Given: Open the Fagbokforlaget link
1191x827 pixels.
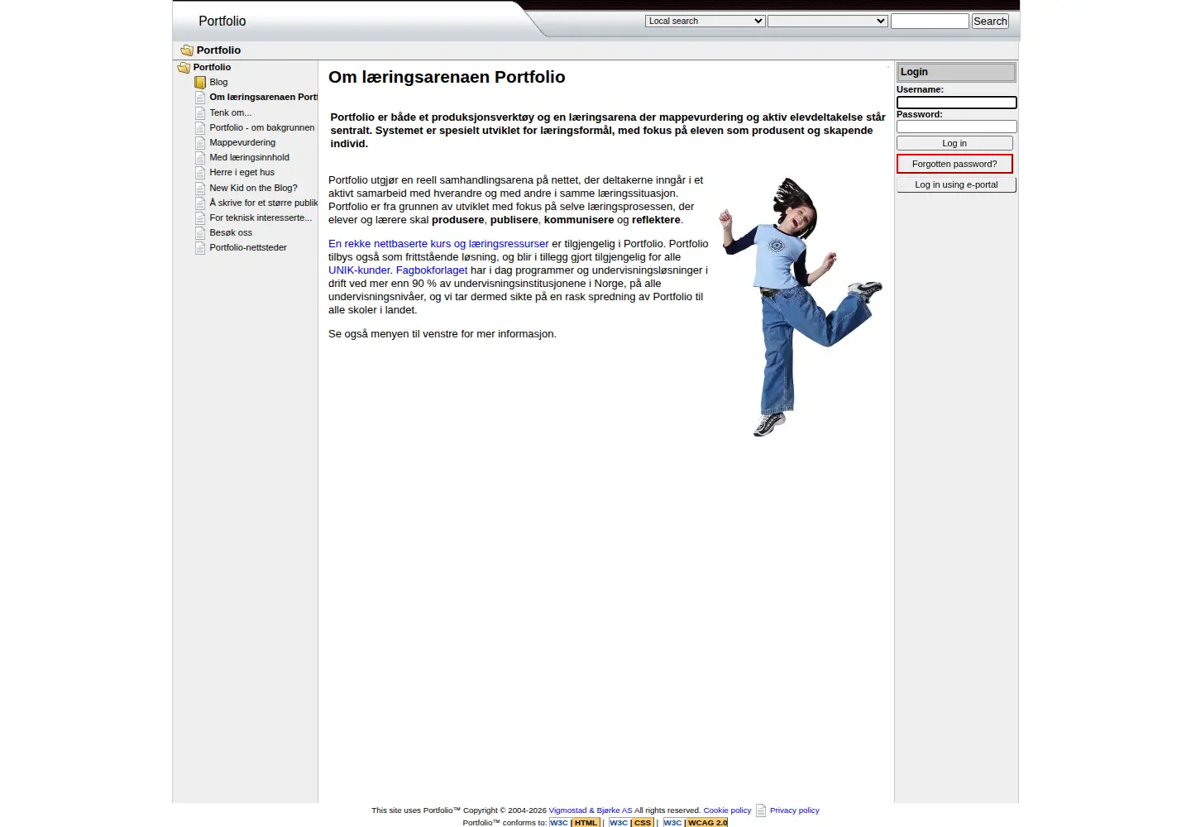Looking at the screenshot, I should pyautogui.click(x=432, y=270).
